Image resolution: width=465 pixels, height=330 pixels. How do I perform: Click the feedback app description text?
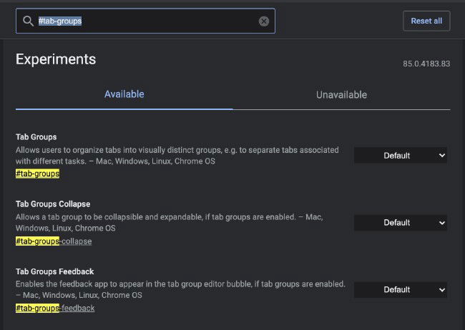[x=179, y=289]
